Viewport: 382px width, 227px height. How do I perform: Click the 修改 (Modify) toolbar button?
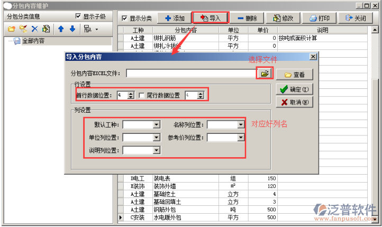pos(283,19)
